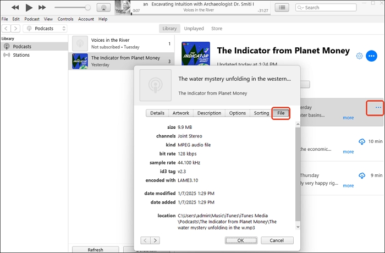
Task: Click the blue more options circle button
Action: tap(372, 56)
